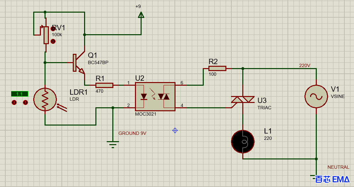Click the NEUTRAL text label
Screen dimensions: 354x187
click(x=338, y=167)
